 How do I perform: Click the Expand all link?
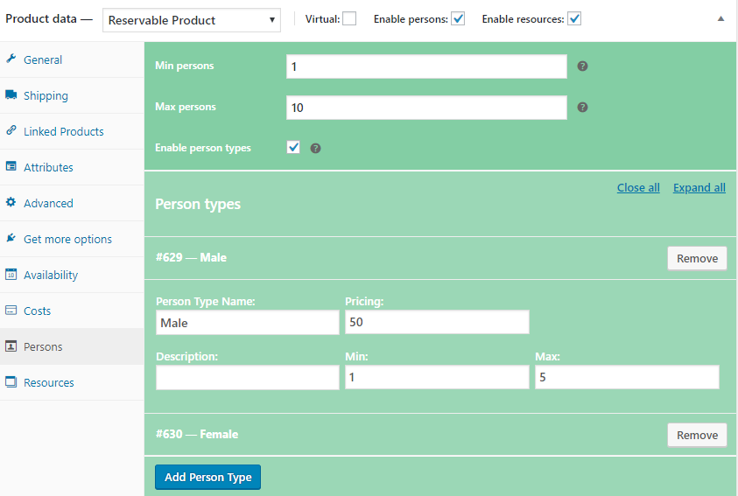click(x=699, y=188)
